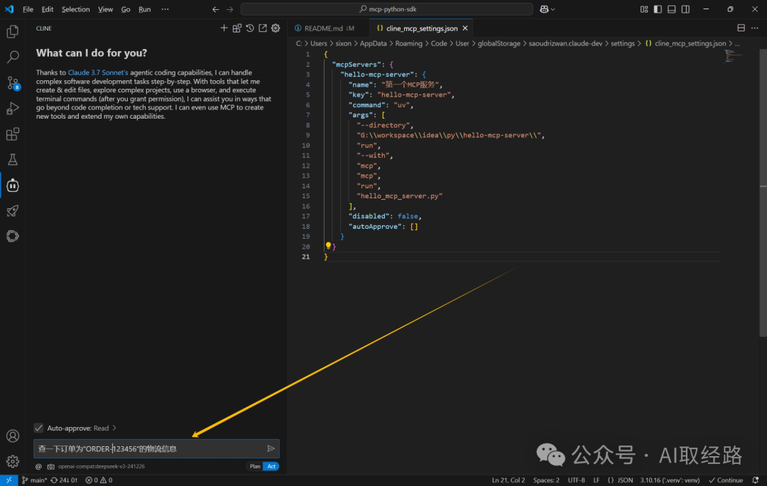
Task: Open the menu bar overflow ellipsis
Action: click(x=165, y=9)
